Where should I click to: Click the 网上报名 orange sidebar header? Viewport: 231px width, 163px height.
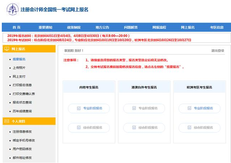pyautogui.click(x=29, y=49)
